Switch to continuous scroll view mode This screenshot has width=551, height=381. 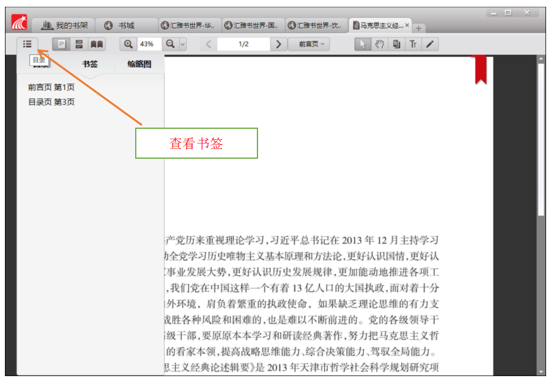click(x=79, y=44)
